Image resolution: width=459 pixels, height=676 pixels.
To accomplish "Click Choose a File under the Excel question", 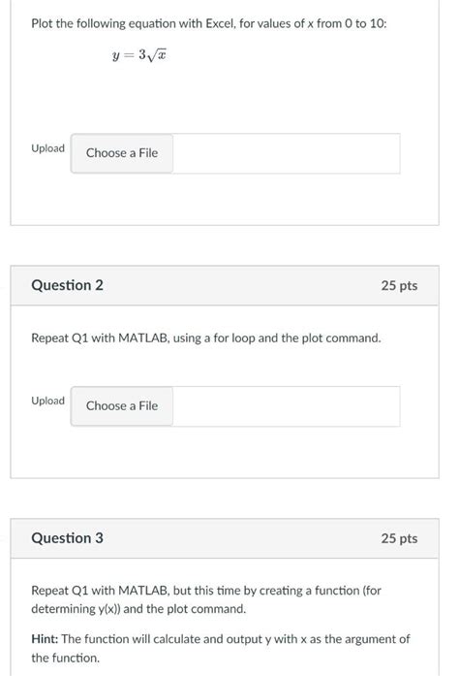I will tap(122, 153).
